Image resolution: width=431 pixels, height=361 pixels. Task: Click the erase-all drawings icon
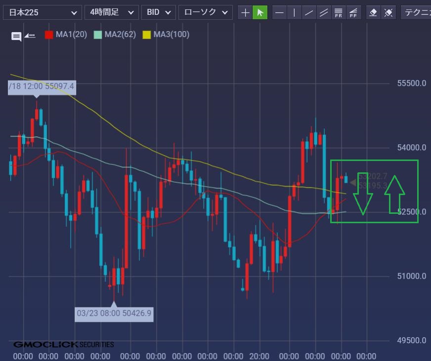(389, 12)
